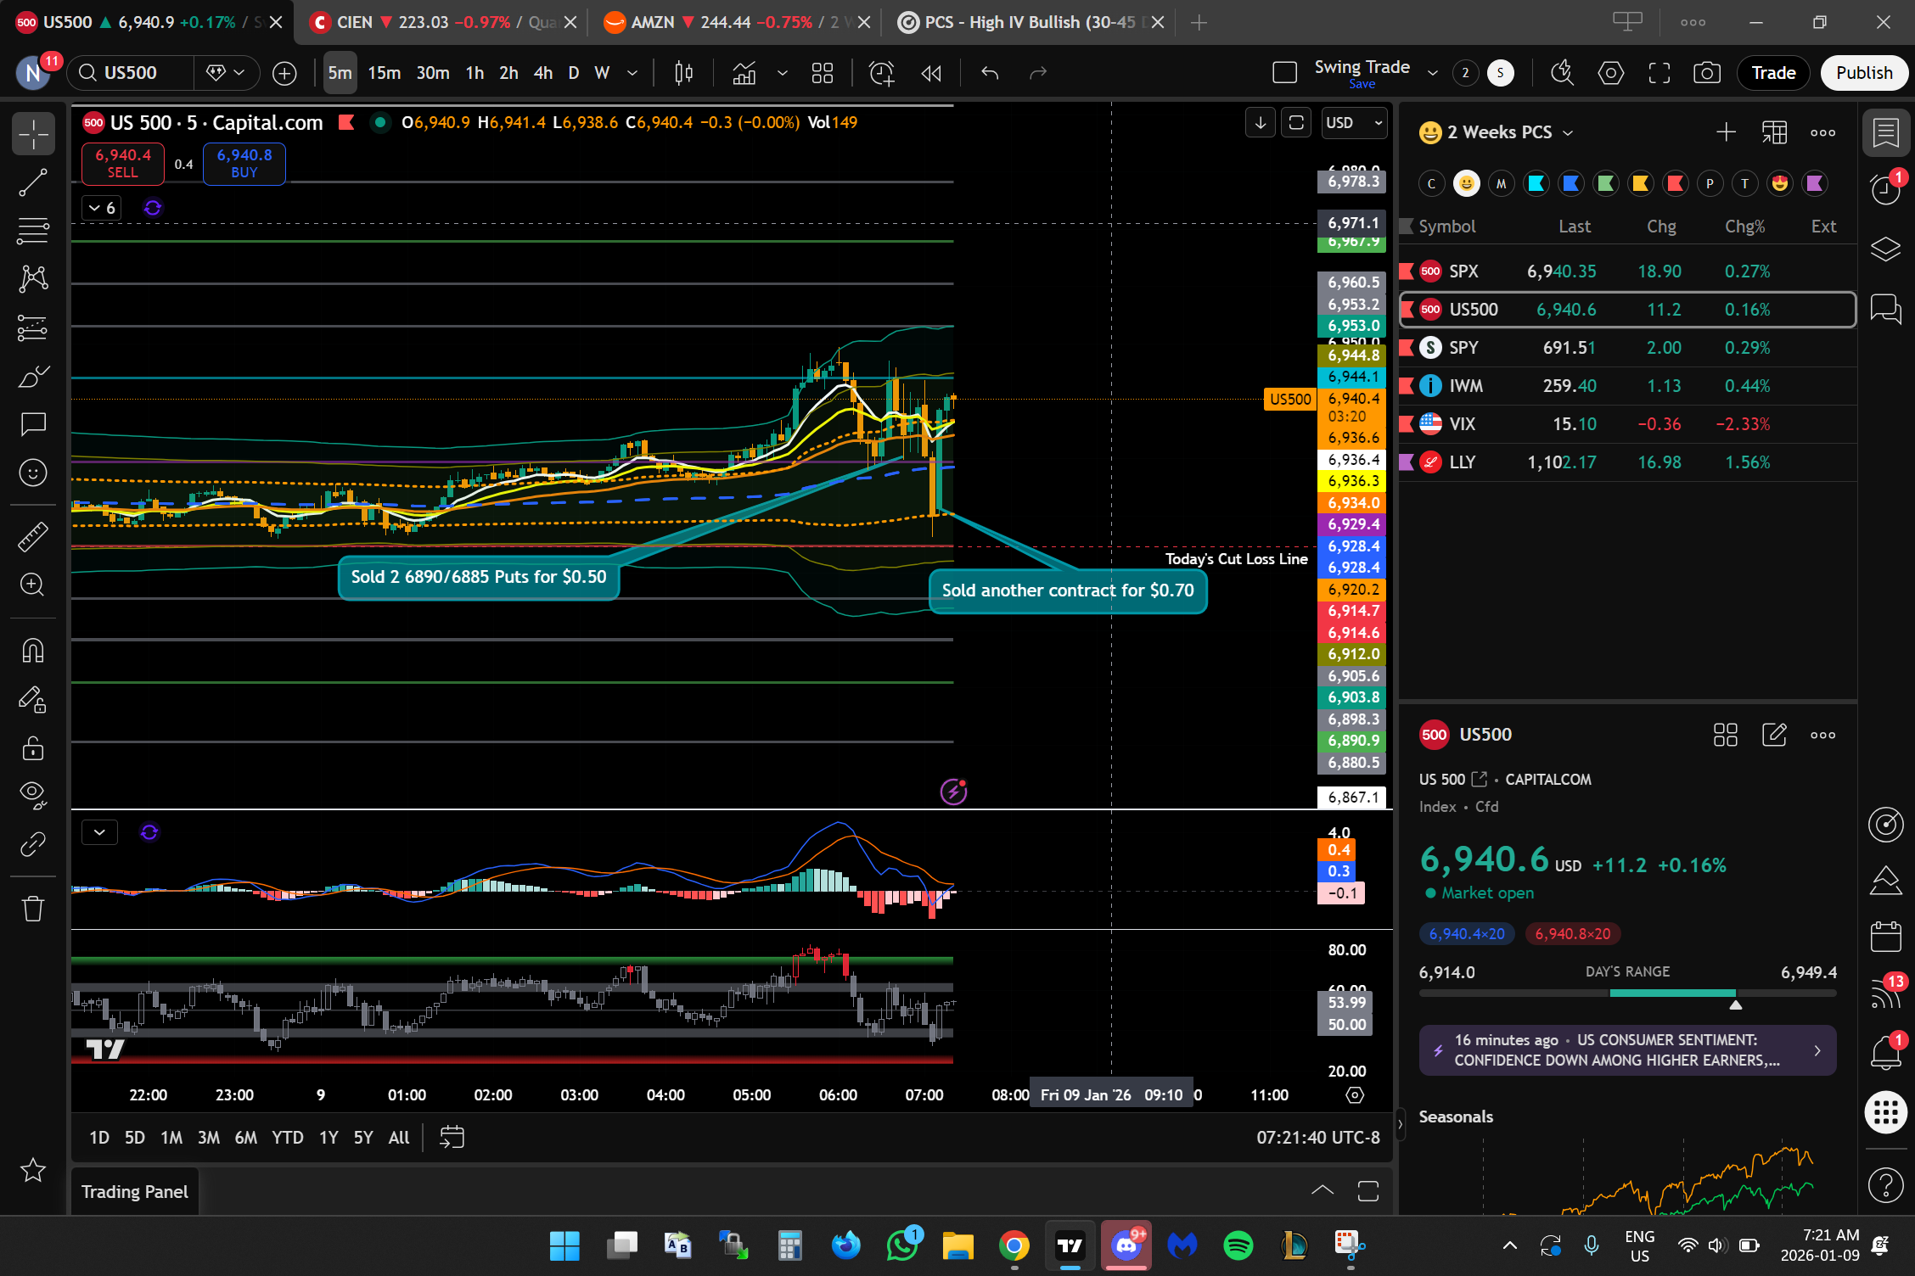Image resolution: width=1915 pixels, height=1276 pixels.
Task: Expand the 2 Weeks PCS watchlist dropdown
Action: [x=1568, y=132]
